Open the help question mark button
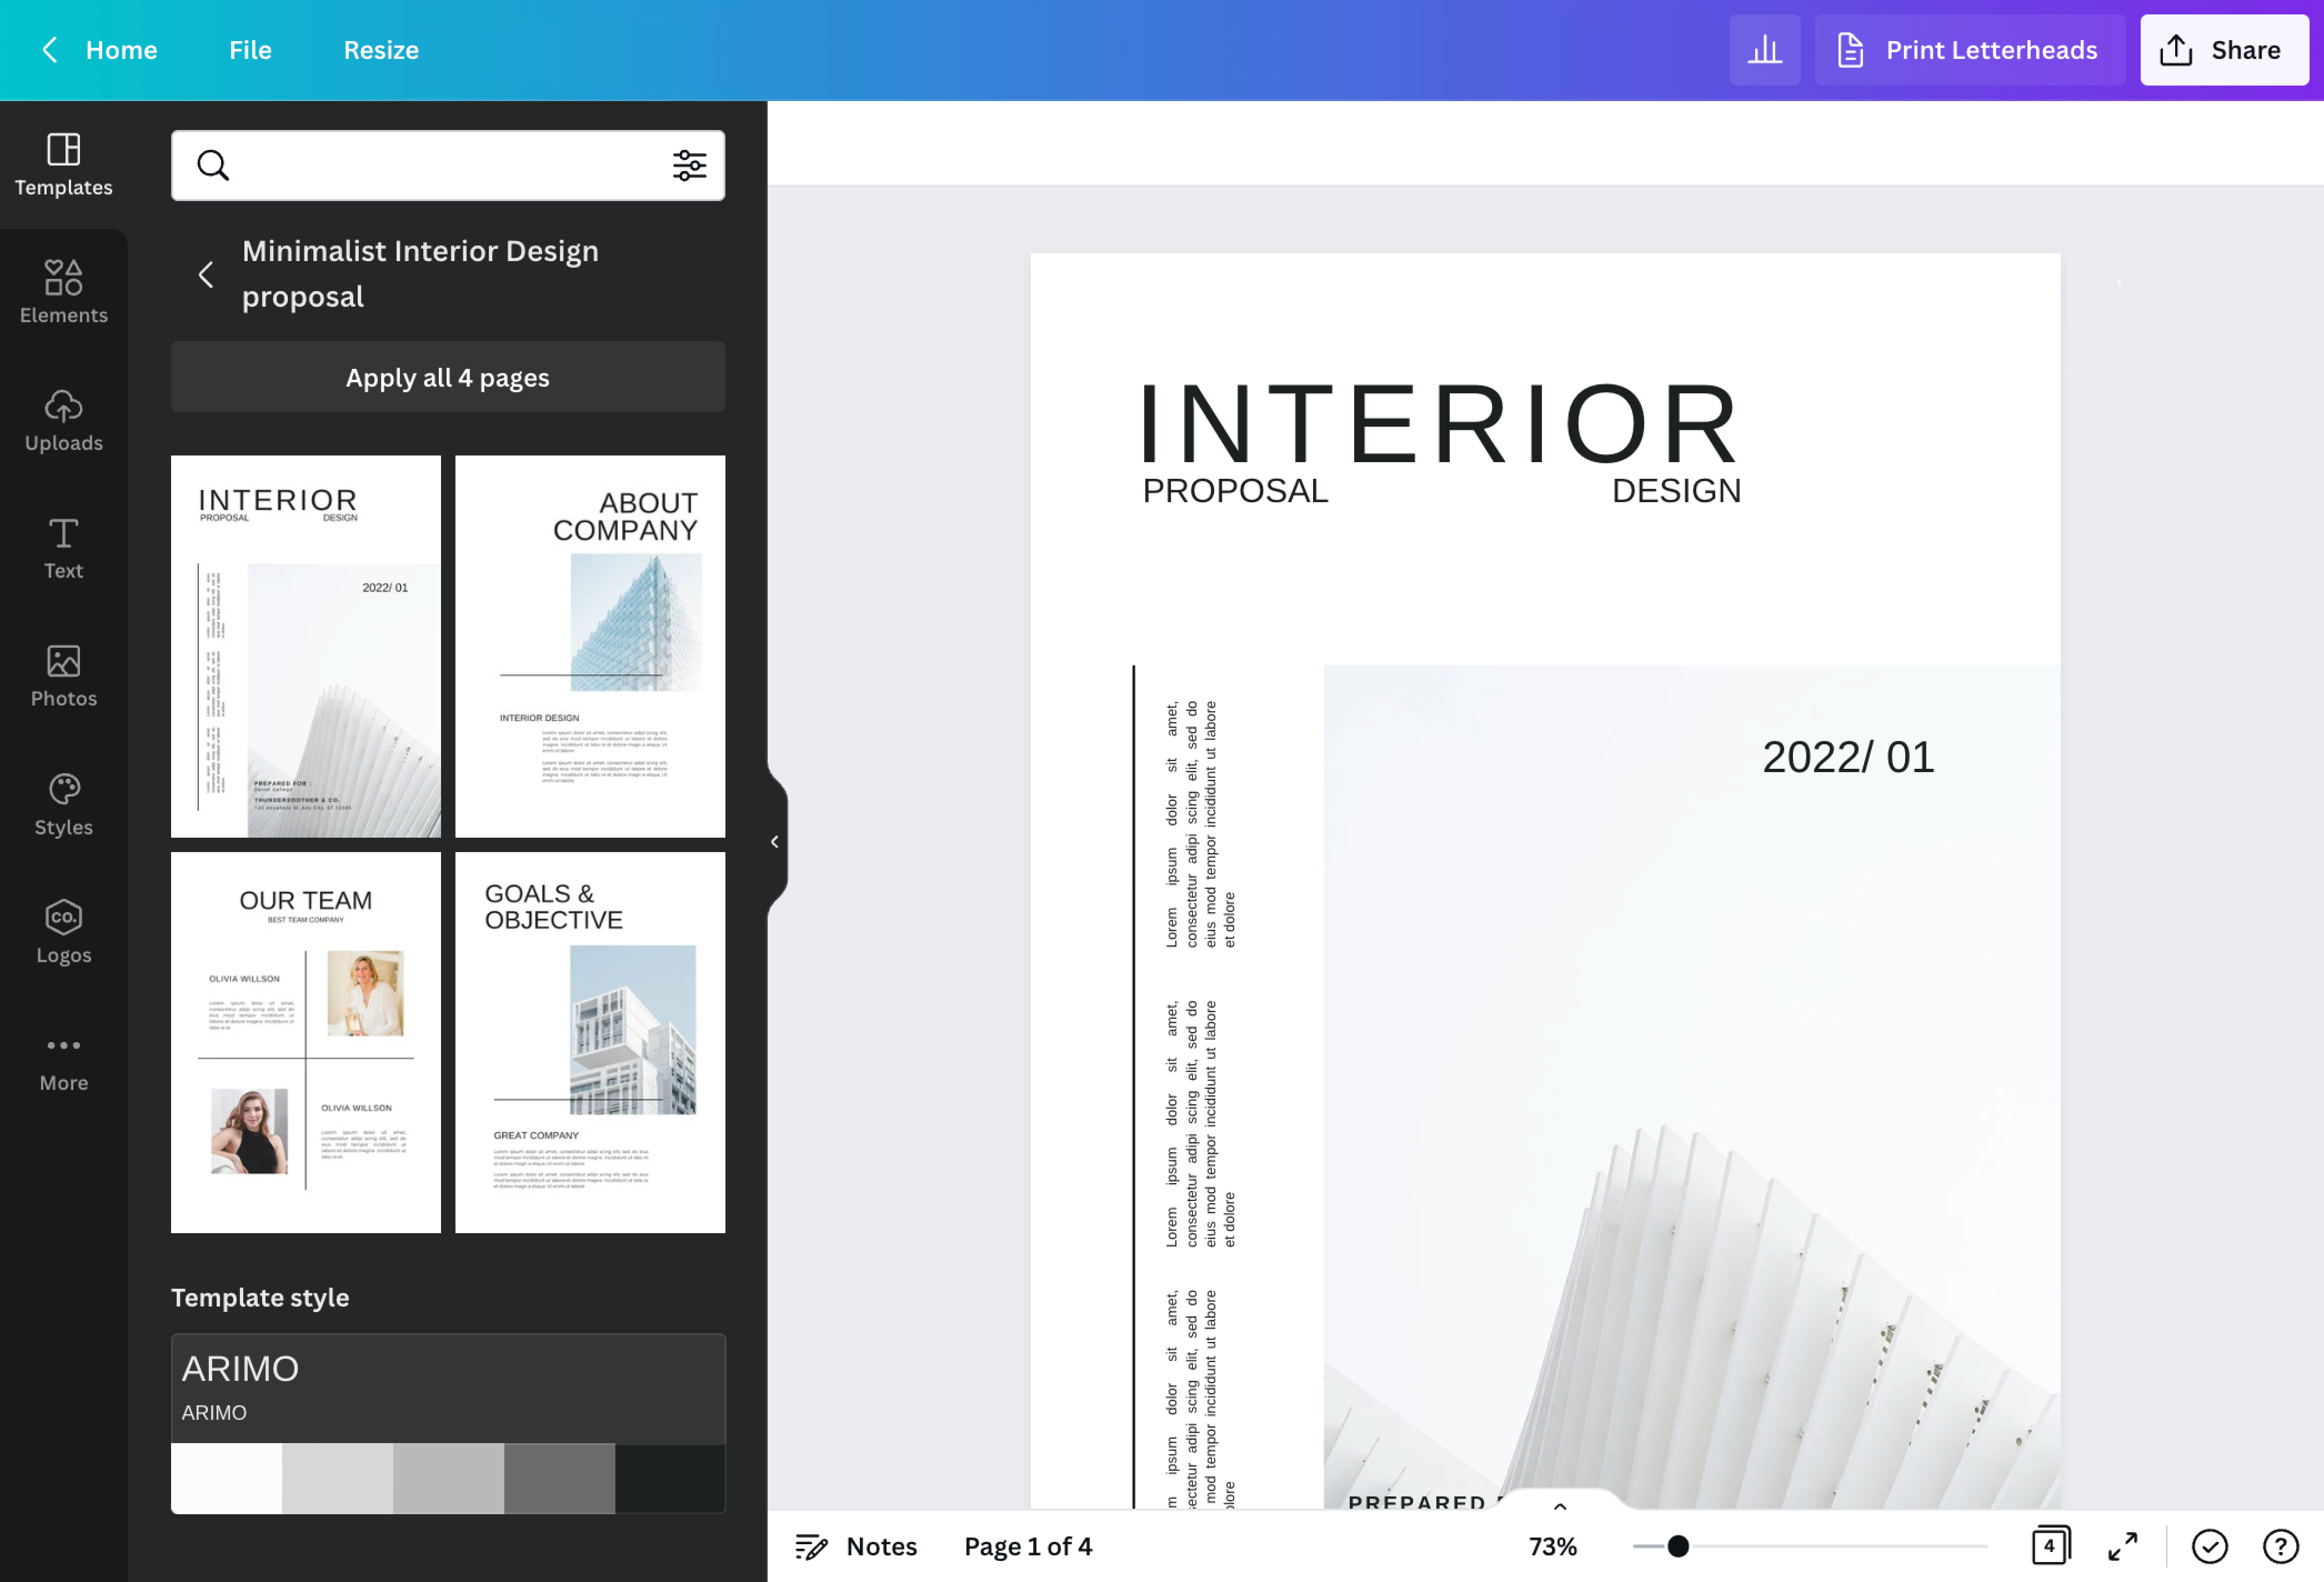Viewport: 2324px width, 1582px height. point(2280,1546)
